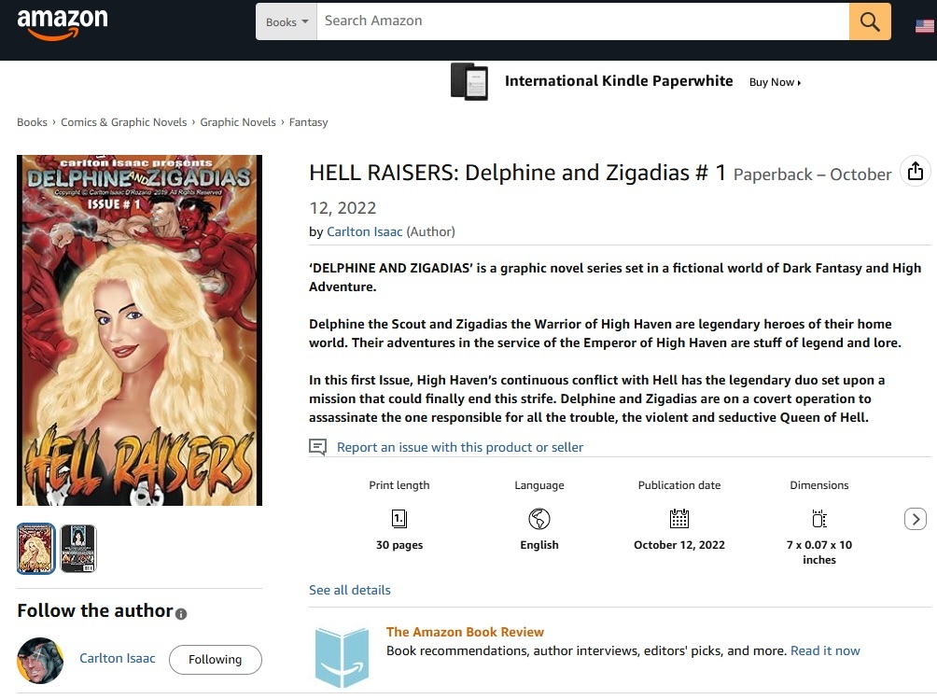
Task: Click the share icon beside the title
Action: 915,171
